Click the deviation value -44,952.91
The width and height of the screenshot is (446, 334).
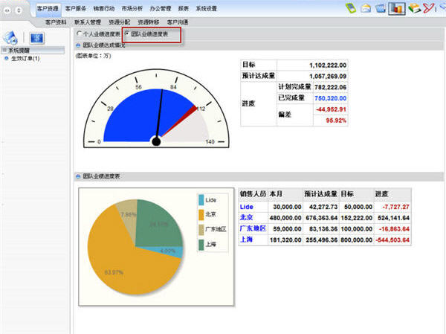[331, 109]
